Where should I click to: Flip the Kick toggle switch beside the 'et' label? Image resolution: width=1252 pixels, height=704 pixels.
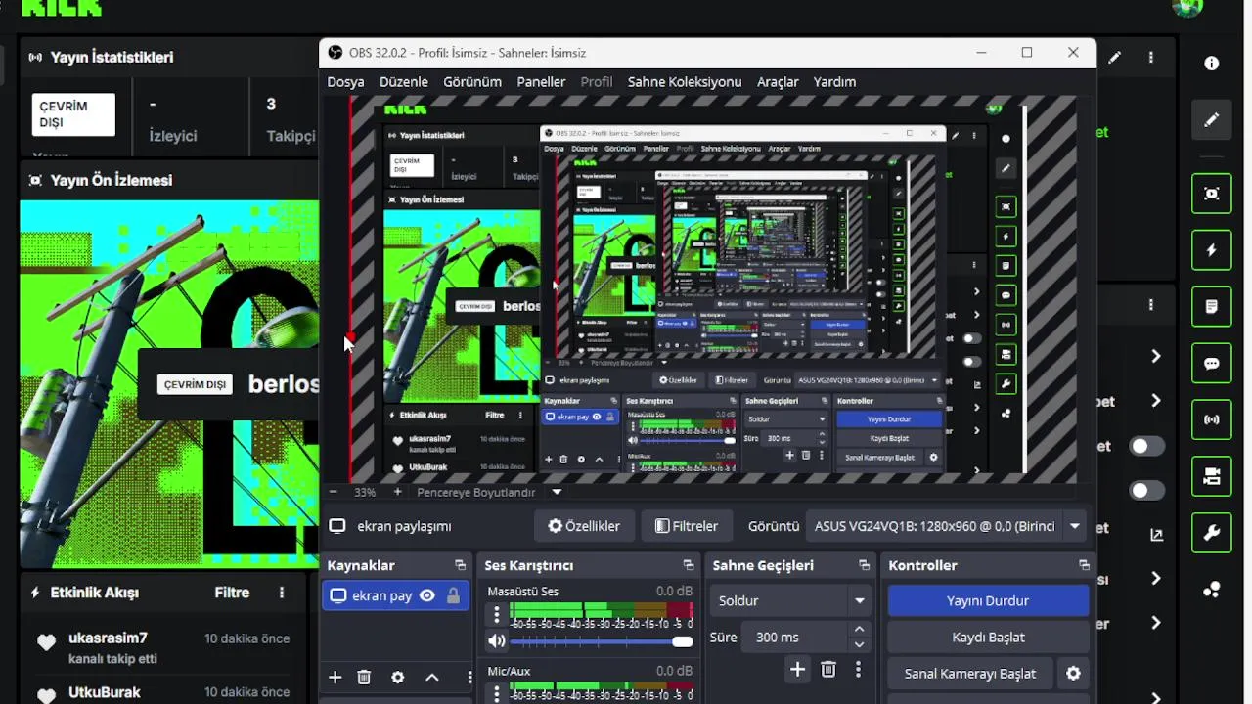(x=1147, y=446)
